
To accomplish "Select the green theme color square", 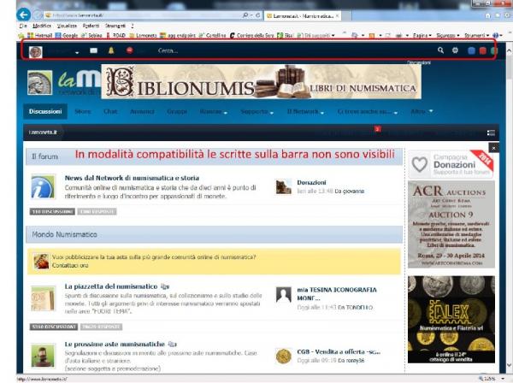I will pos(494,50).
